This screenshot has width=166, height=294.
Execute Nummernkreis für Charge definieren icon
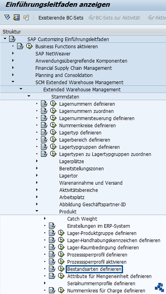click(x=61, y=290)
